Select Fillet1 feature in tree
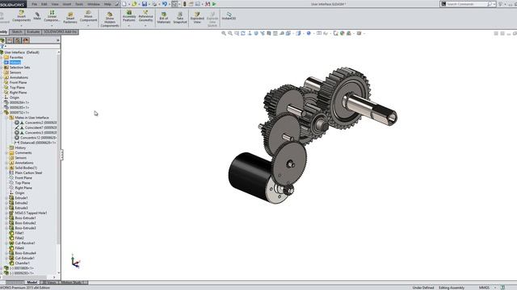Viewport: 517px width, 290px height. [19, 233]
